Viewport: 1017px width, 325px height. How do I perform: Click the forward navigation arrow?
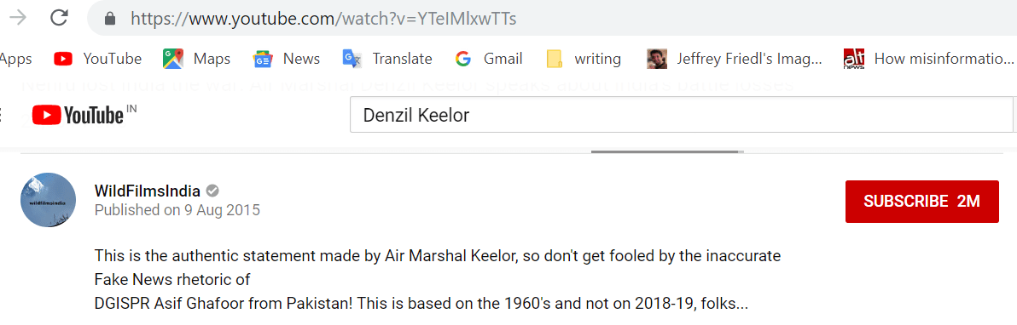[18, 18]
